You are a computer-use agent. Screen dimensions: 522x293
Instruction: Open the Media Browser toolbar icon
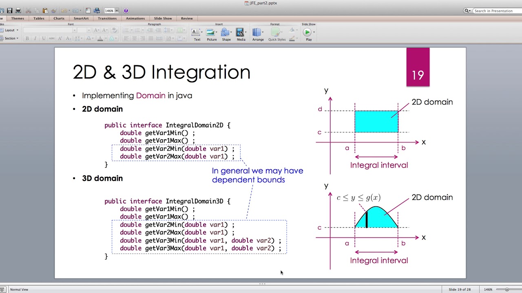coord(97,11)
